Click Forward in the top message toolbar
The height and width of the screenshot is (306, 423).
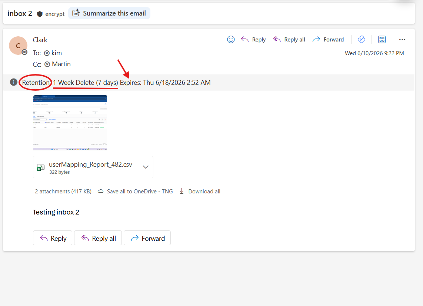[x=328, y=40]
